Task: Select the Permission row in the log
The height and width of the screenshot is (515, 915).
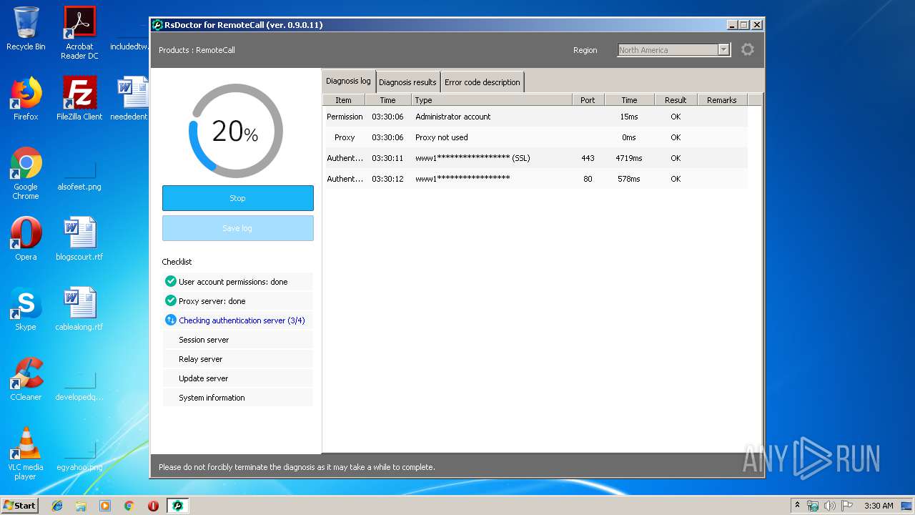Action: point(536,117)
